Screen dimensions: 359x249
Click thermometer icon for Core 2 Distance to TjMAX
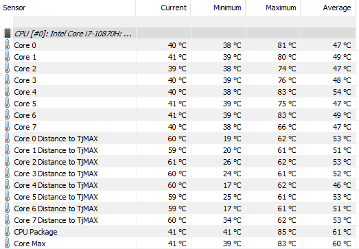click(8, 162)
